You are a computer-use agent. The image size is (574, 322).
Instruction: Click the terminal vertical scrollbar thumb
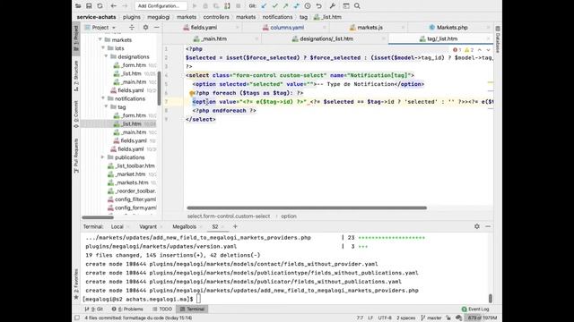tap(491, 299)
